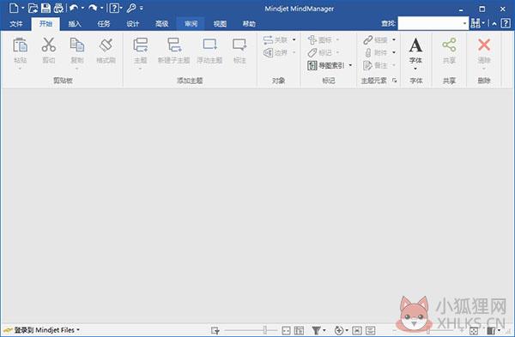Expand the Link (链接) dropdown arrow

pyautogui.click(x=394, y=40)
